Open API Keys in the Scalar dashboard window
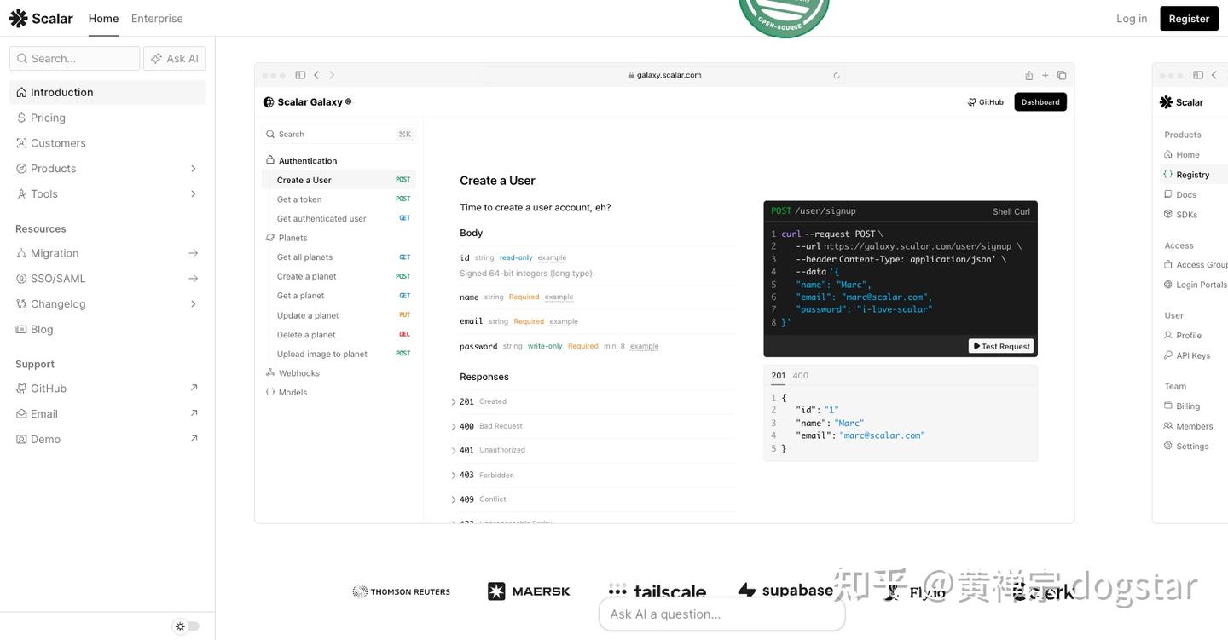Image resolution: width=1228 pixels, height=640 pixels. point(1193,355)
